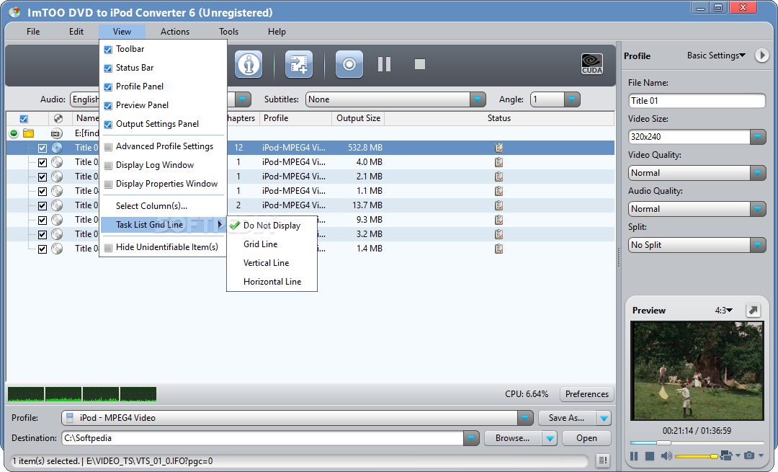Toggle the Status Bar menu option

click(107, 68)
